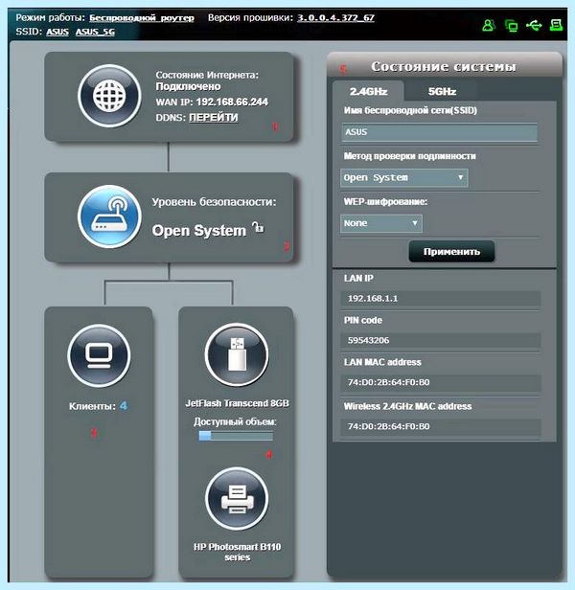Click WAN IP 192.168.66.244 text

coord(212,102)
